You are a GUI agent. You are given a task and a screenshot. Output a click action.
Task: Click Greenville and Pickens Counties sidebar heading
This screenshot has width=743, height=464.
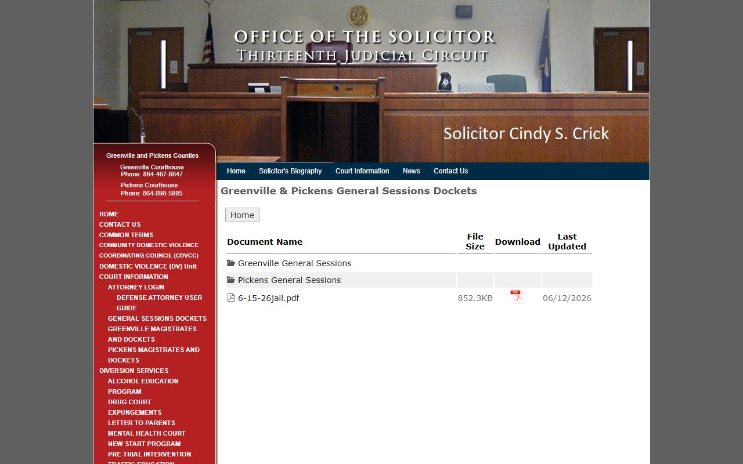point(152,155)
